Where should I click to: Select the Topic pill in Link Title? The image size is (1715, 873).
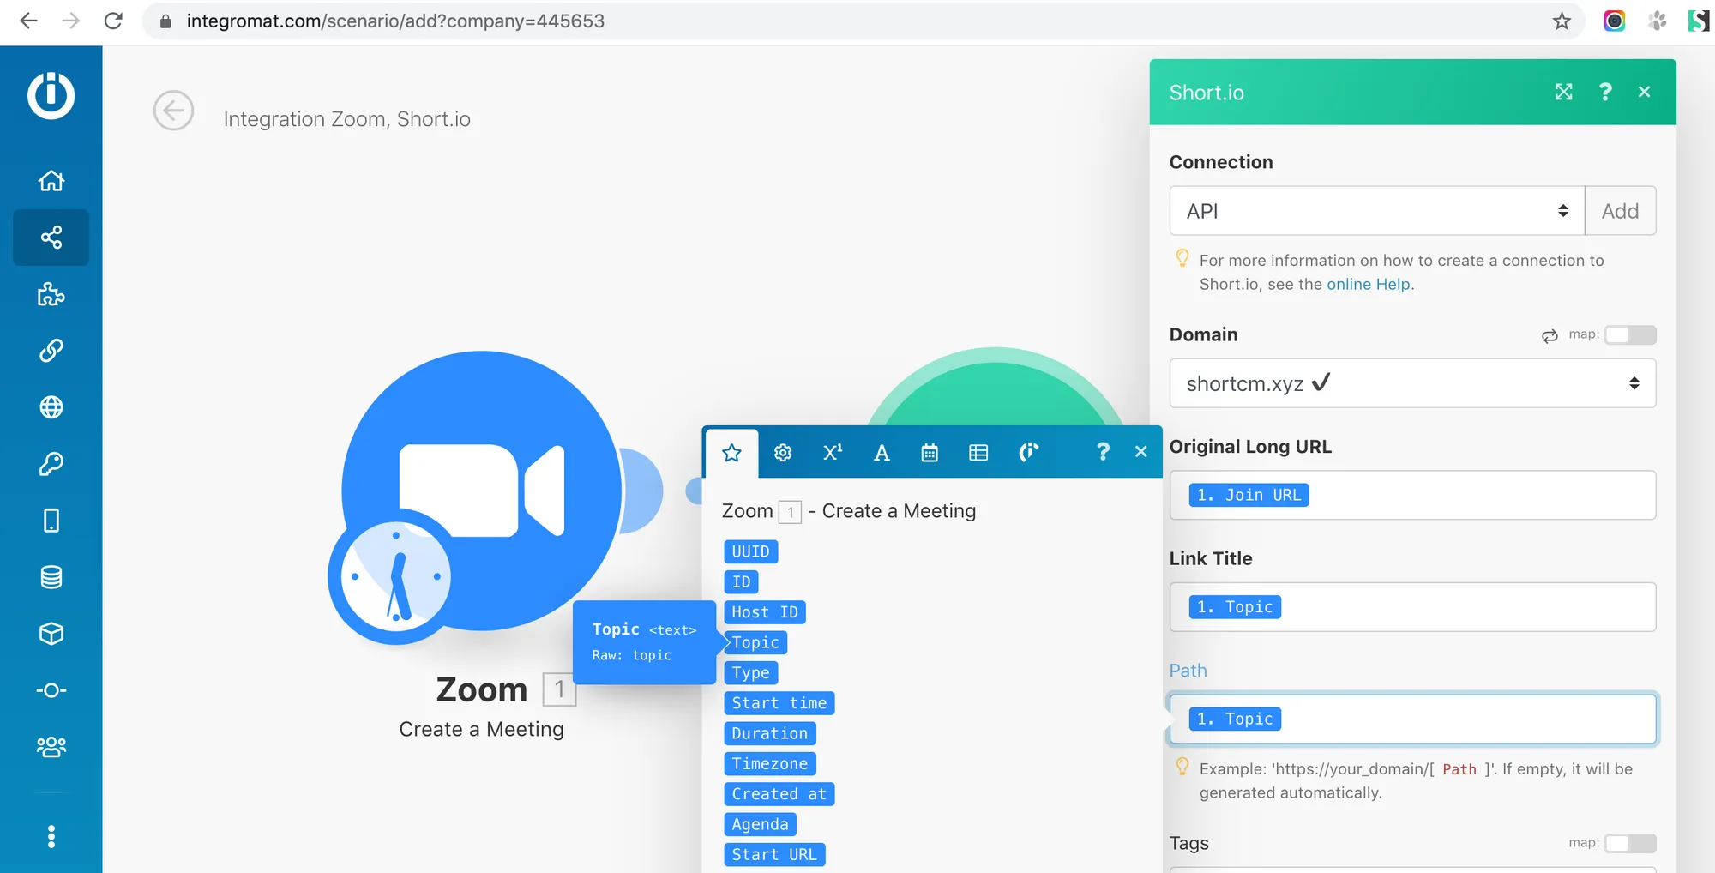click(1235, 607)
